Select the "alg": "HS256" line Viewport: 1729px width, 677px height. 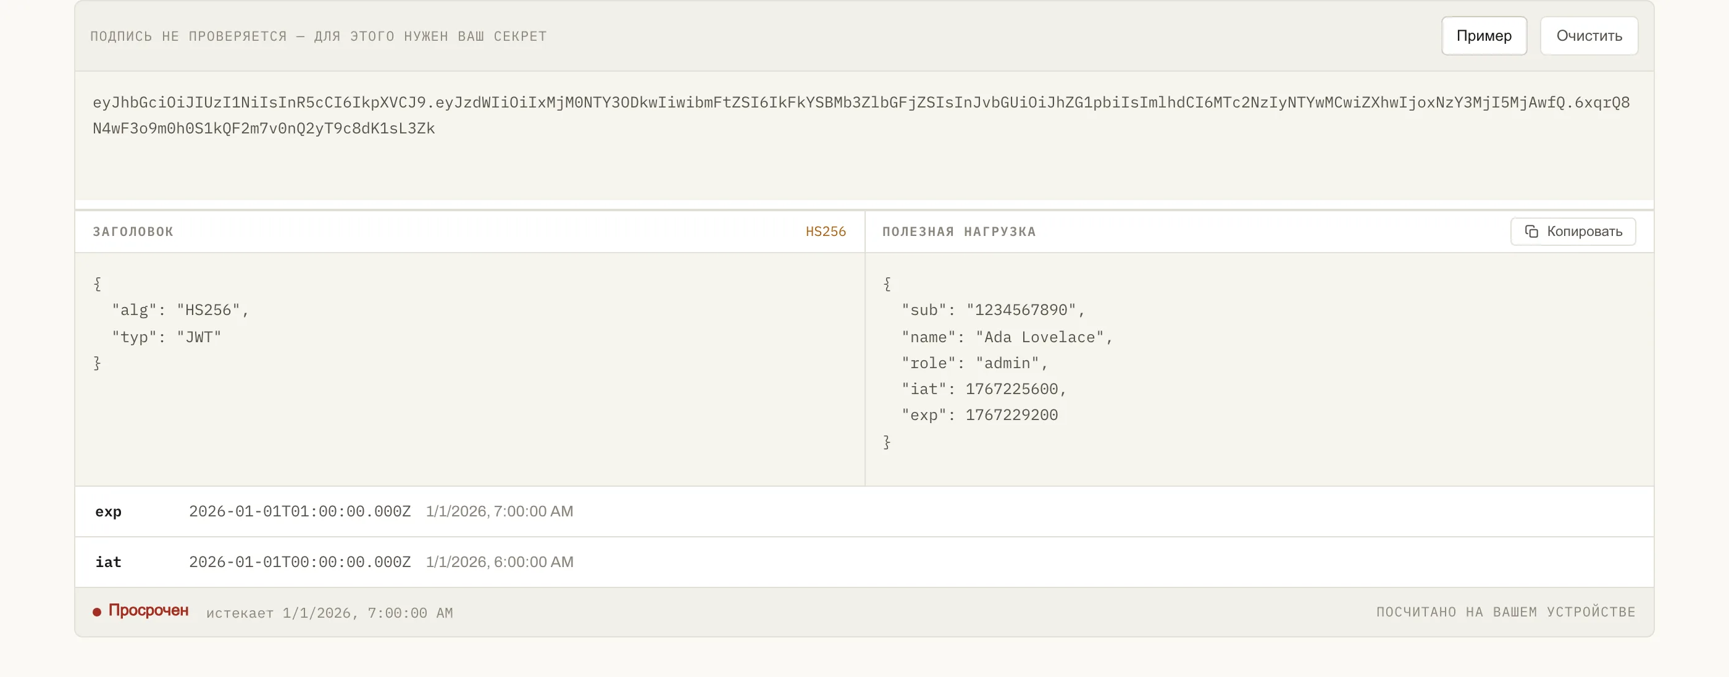180,309
